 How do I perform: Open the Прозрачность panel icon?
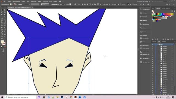point(141,24)
